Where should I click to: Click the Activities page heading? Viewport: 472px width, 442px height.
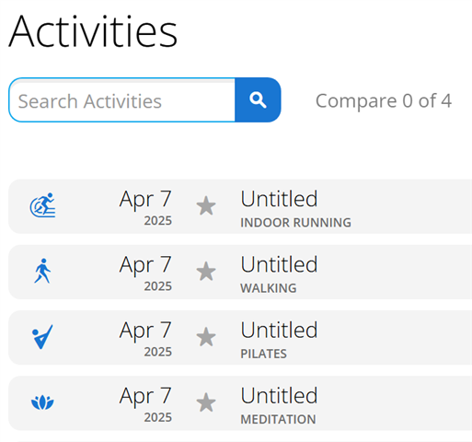coord(93,31)
